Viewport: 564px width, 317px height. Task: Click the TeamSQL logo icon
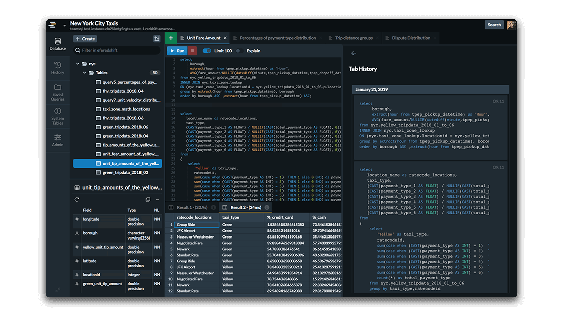pyautogui.click(x=53, y=25)
